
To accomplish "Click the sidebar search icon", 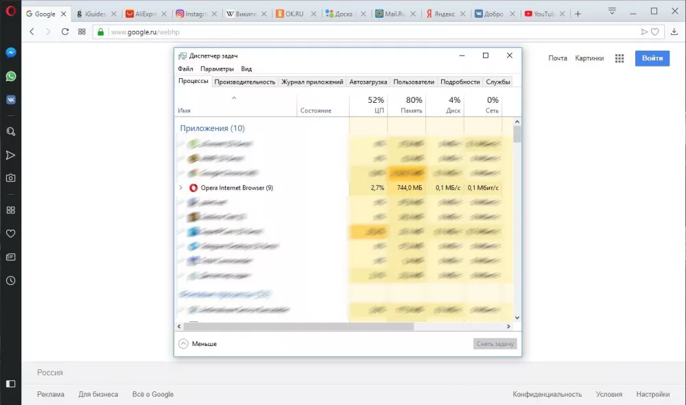I will click(11, 132).
